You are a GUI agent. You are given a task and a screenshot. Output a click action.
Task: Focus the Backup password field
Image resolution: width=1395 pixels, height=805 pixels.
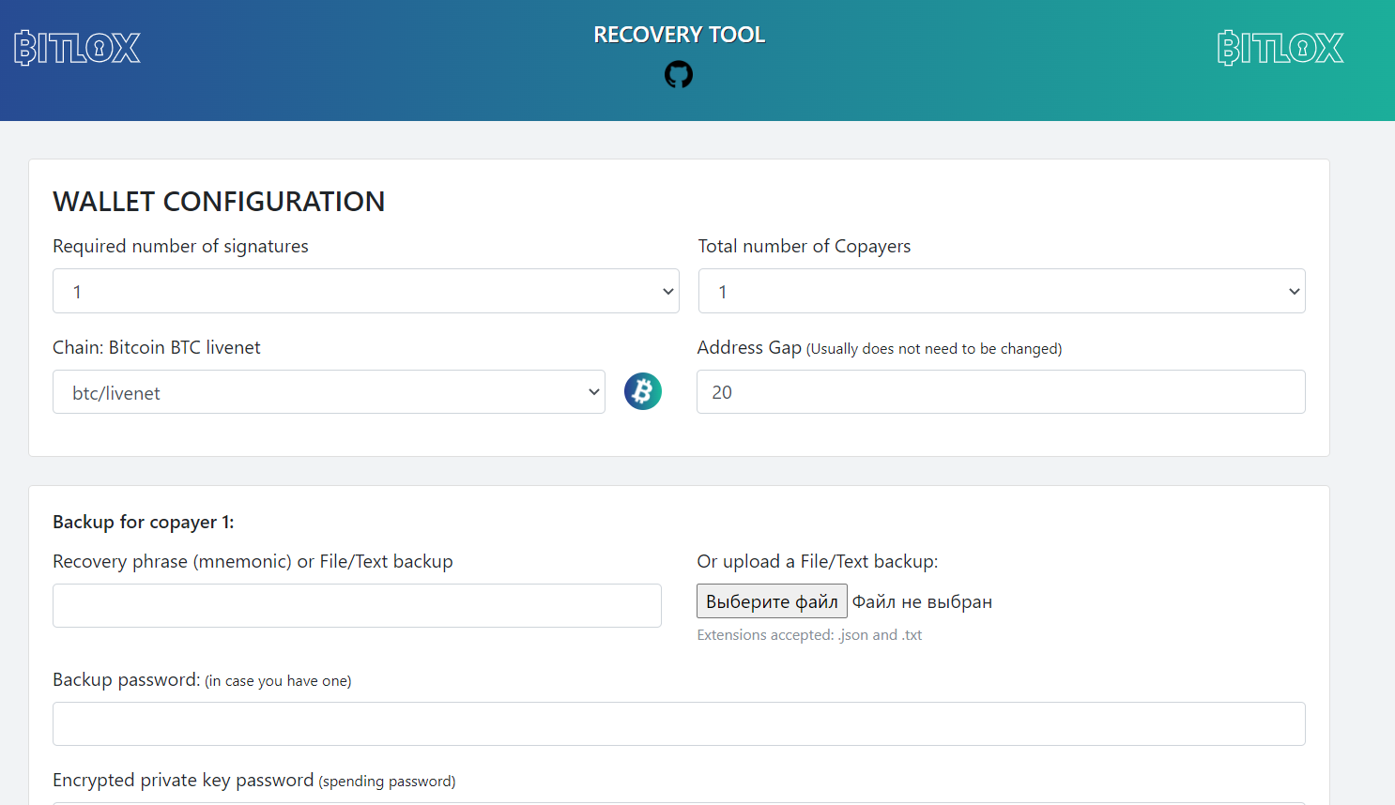point(679,724)
